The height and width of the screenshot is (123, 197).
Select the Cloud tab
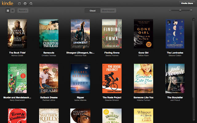tap(93, 11)
